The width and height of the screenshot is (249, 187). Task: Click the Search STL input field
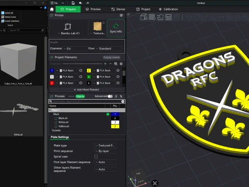coord(26,30)
